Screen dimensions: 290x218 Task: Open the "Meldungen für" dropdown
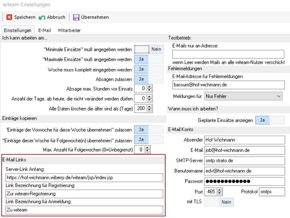[x=243, y=96]
